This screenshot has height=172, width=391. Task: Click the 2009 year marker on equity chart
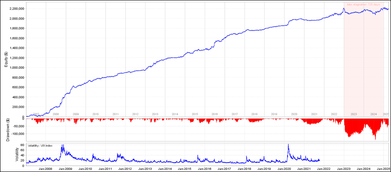[x=76, y=114]
